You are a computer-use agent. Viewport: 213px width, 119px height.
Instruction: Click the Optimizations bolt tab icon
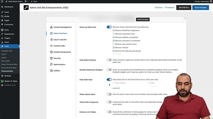click(x=51, y=64)
